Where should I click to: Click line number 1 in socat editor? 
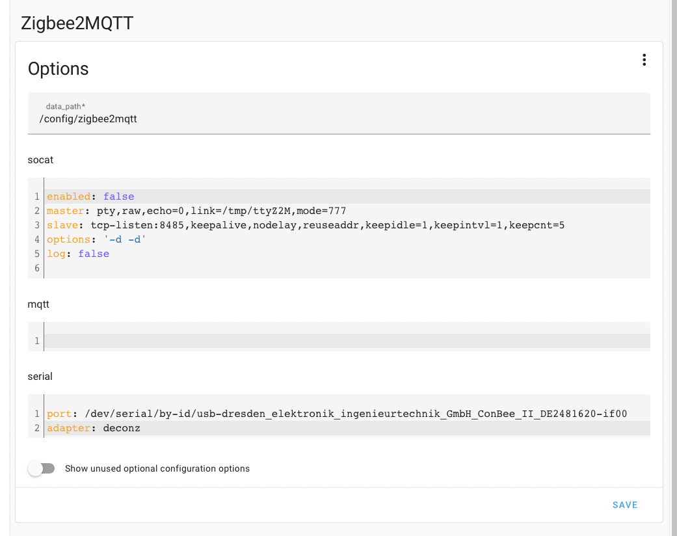[37, 196]
